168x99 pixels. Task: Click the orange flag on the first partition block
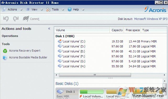point(81,96)
